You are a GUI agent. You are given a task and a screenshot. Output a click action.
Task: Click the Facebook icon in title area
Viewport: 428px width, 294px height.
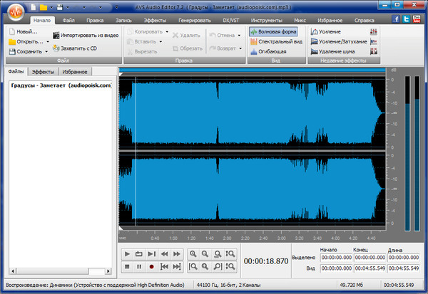(396, 21)
